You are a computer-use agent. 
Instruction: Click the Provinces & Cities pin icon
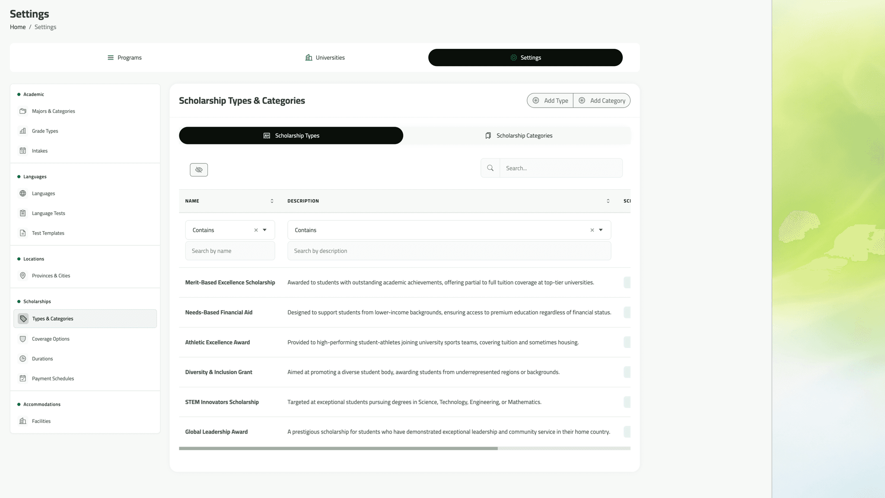(x=23, y=275)
